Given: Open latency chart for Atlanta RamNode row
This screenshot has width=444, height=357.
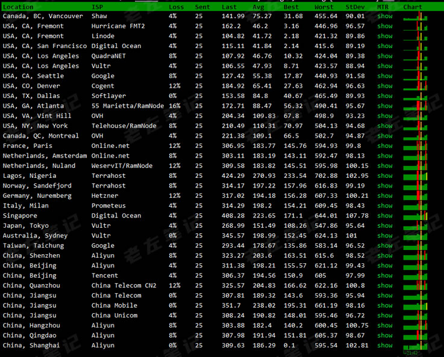Looking at the screenshot, I should tap(416, 106).
